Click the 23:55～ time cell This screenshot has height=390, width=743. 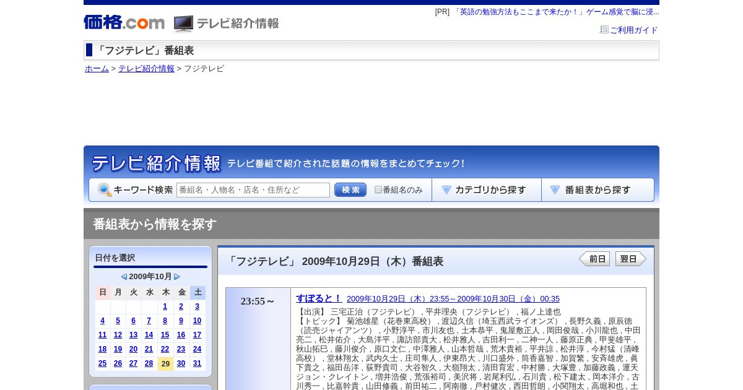tap(258, 301)
